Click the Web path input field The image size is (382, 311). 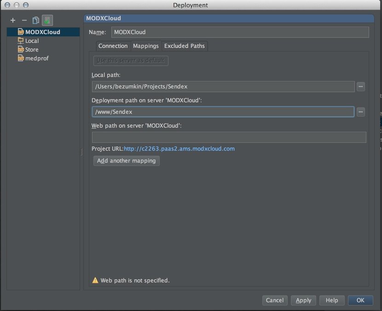pyautogui.click(x=229, y=137)
